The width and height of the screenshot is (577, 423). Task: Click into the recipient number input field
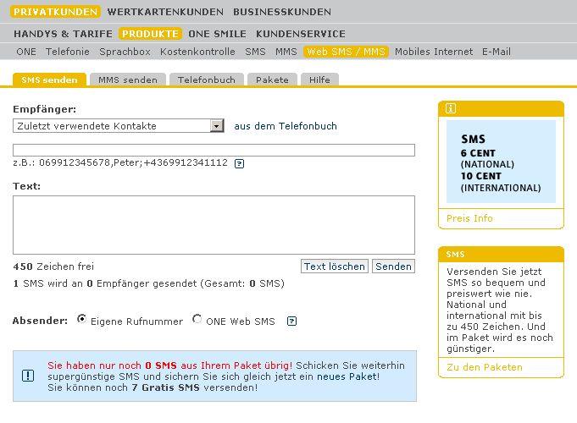(x=214, y=150)
